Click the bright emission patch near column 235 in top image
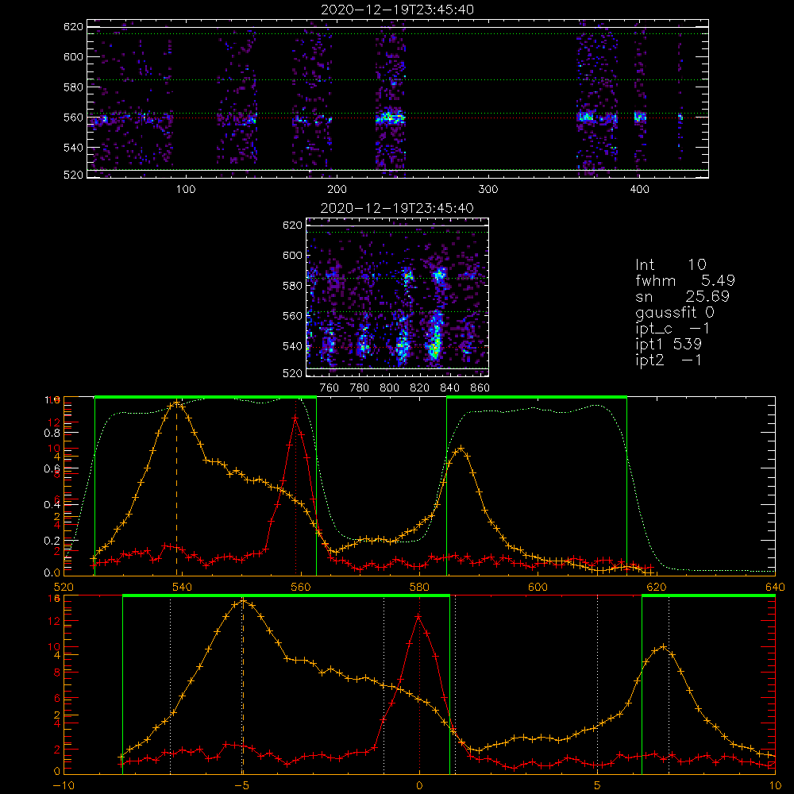Viewport: 794px width, 794px height. pos(391,118)
